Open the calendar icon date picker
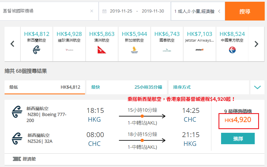The width and height of the screenshot is (267, 167). point(104,11)
